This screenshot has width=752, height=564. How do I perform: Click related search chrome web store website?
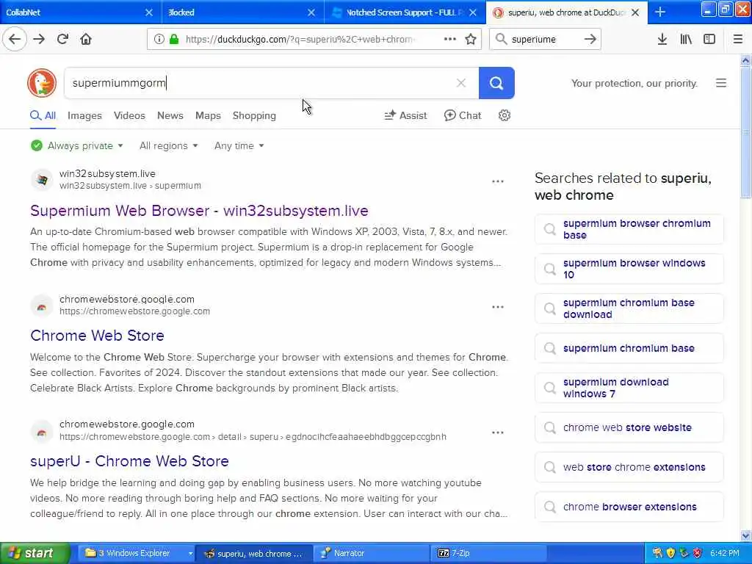[629, 428]
